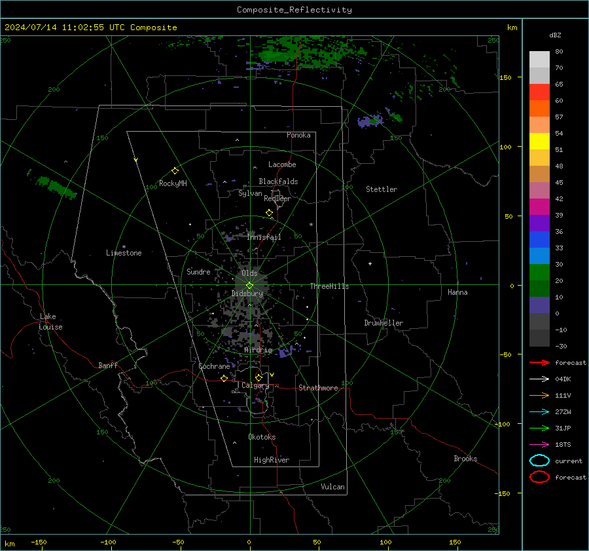The height and width of the screenshot is (551, 589).
Task: Click the ThreeHills town label
Action: (329, 286)
